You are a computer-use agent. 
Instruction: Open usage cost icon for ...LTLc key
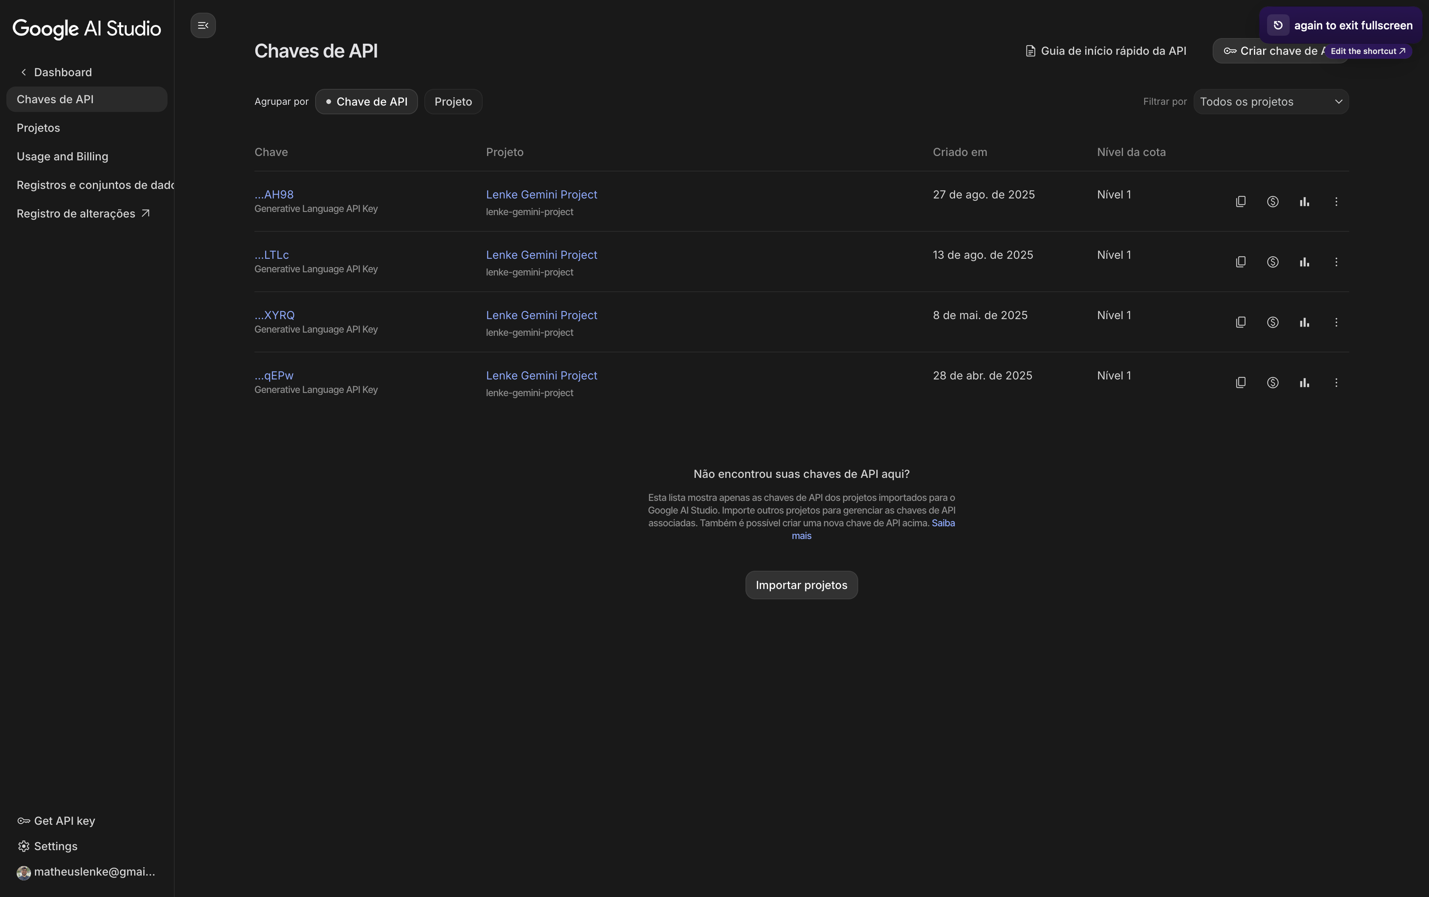(1273, 261)
